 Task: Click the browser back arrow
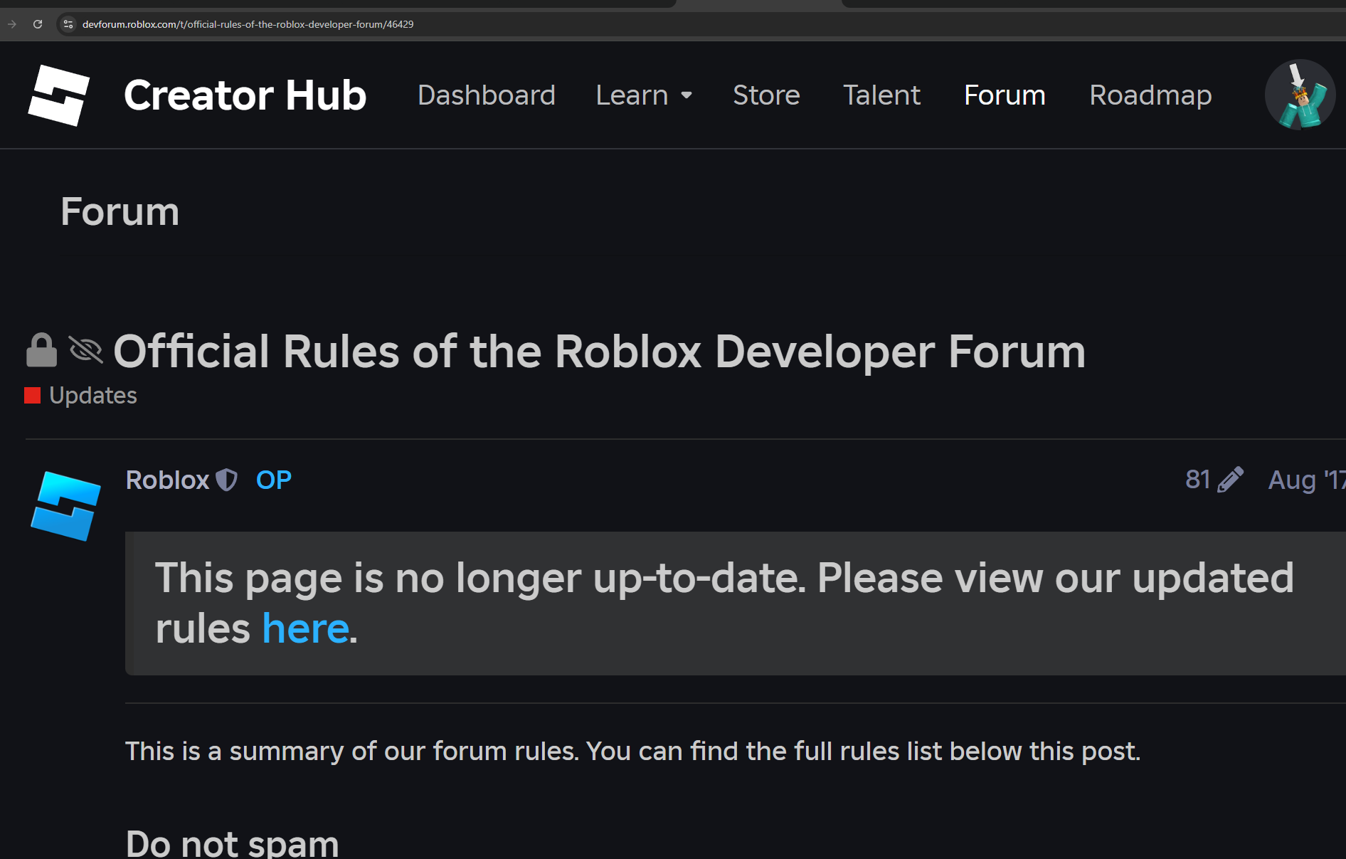tap(12, 23)
